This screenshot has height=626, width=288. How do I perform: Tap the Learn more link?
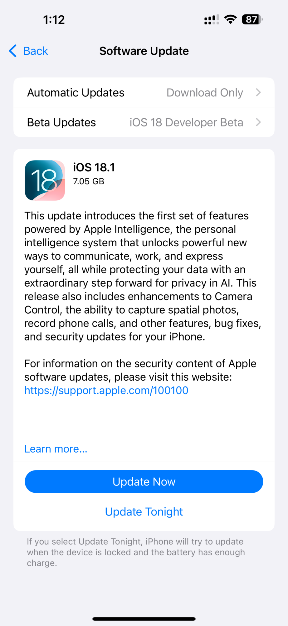pyautogui.click(x=56, y=449)
